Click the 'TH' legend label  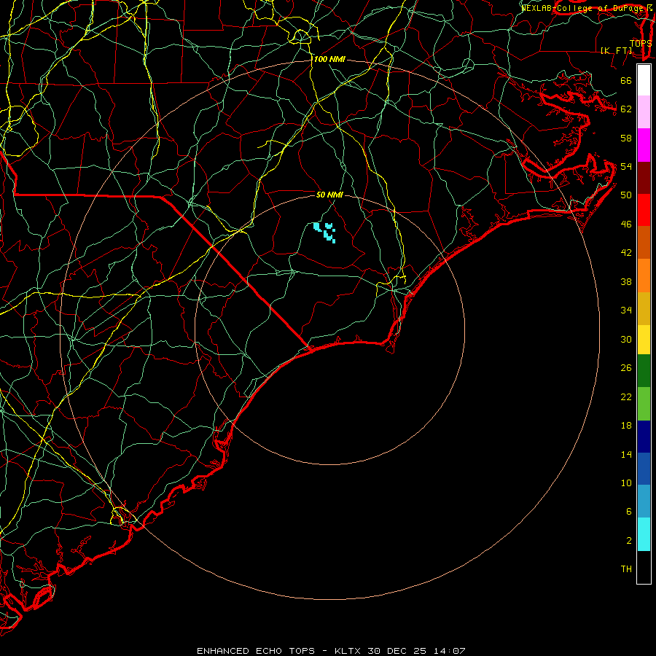626,569
